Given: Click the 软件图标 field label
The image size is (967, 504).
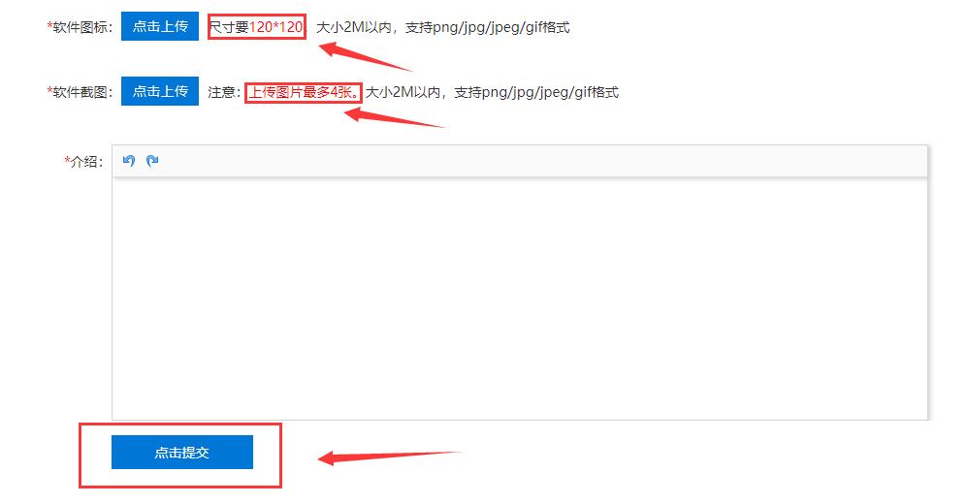Looking at the screenshot, I should pyautogui.click(x=81, y=27).
